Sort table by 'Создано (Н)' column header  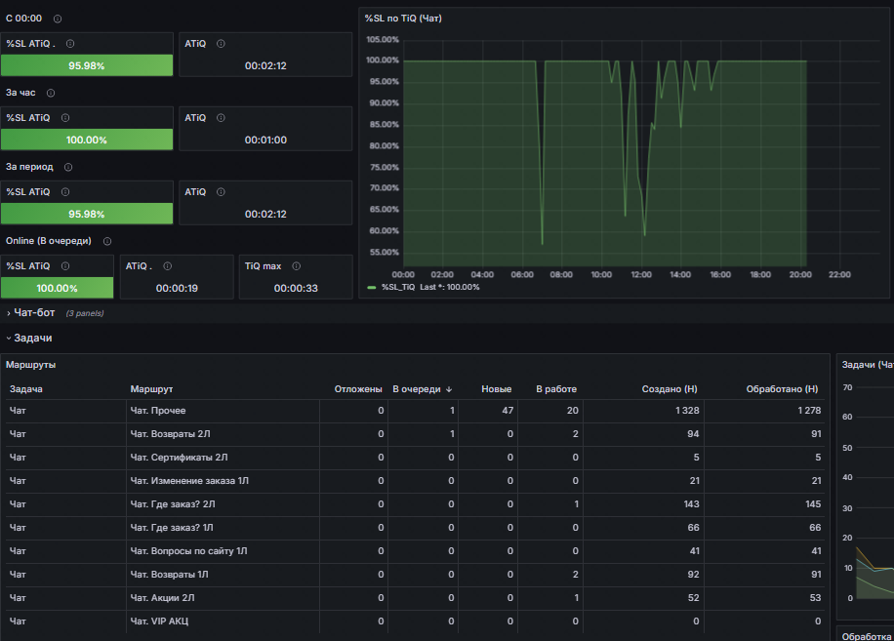click(670, 389)
